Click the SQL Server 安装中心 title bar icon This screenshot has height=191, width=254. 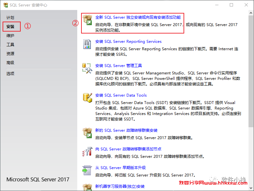[x=5, y=5]
